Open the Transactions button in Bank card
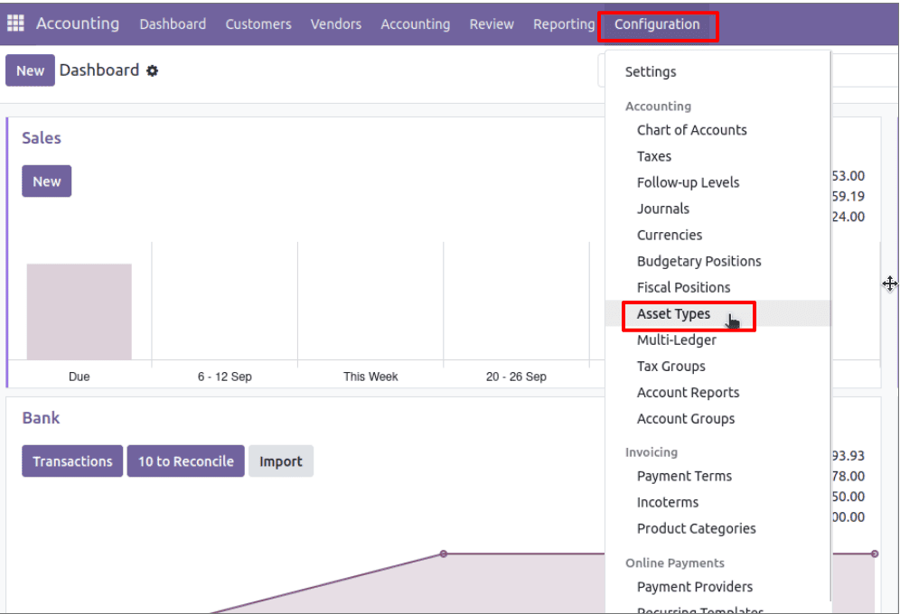Screen dimensions: 900x614 72,460
